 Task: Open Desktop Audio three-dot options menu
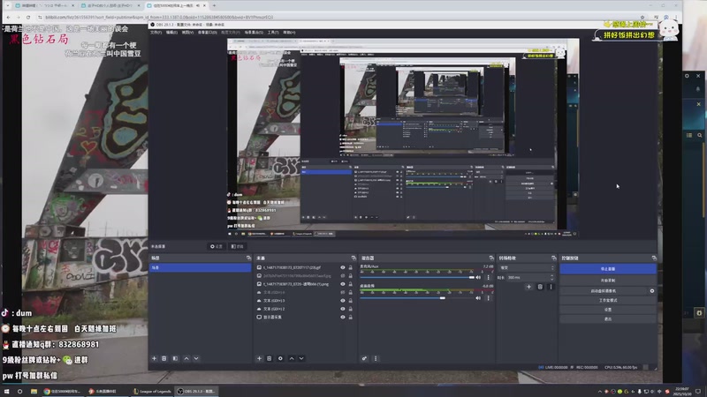[x=489, y=298]
